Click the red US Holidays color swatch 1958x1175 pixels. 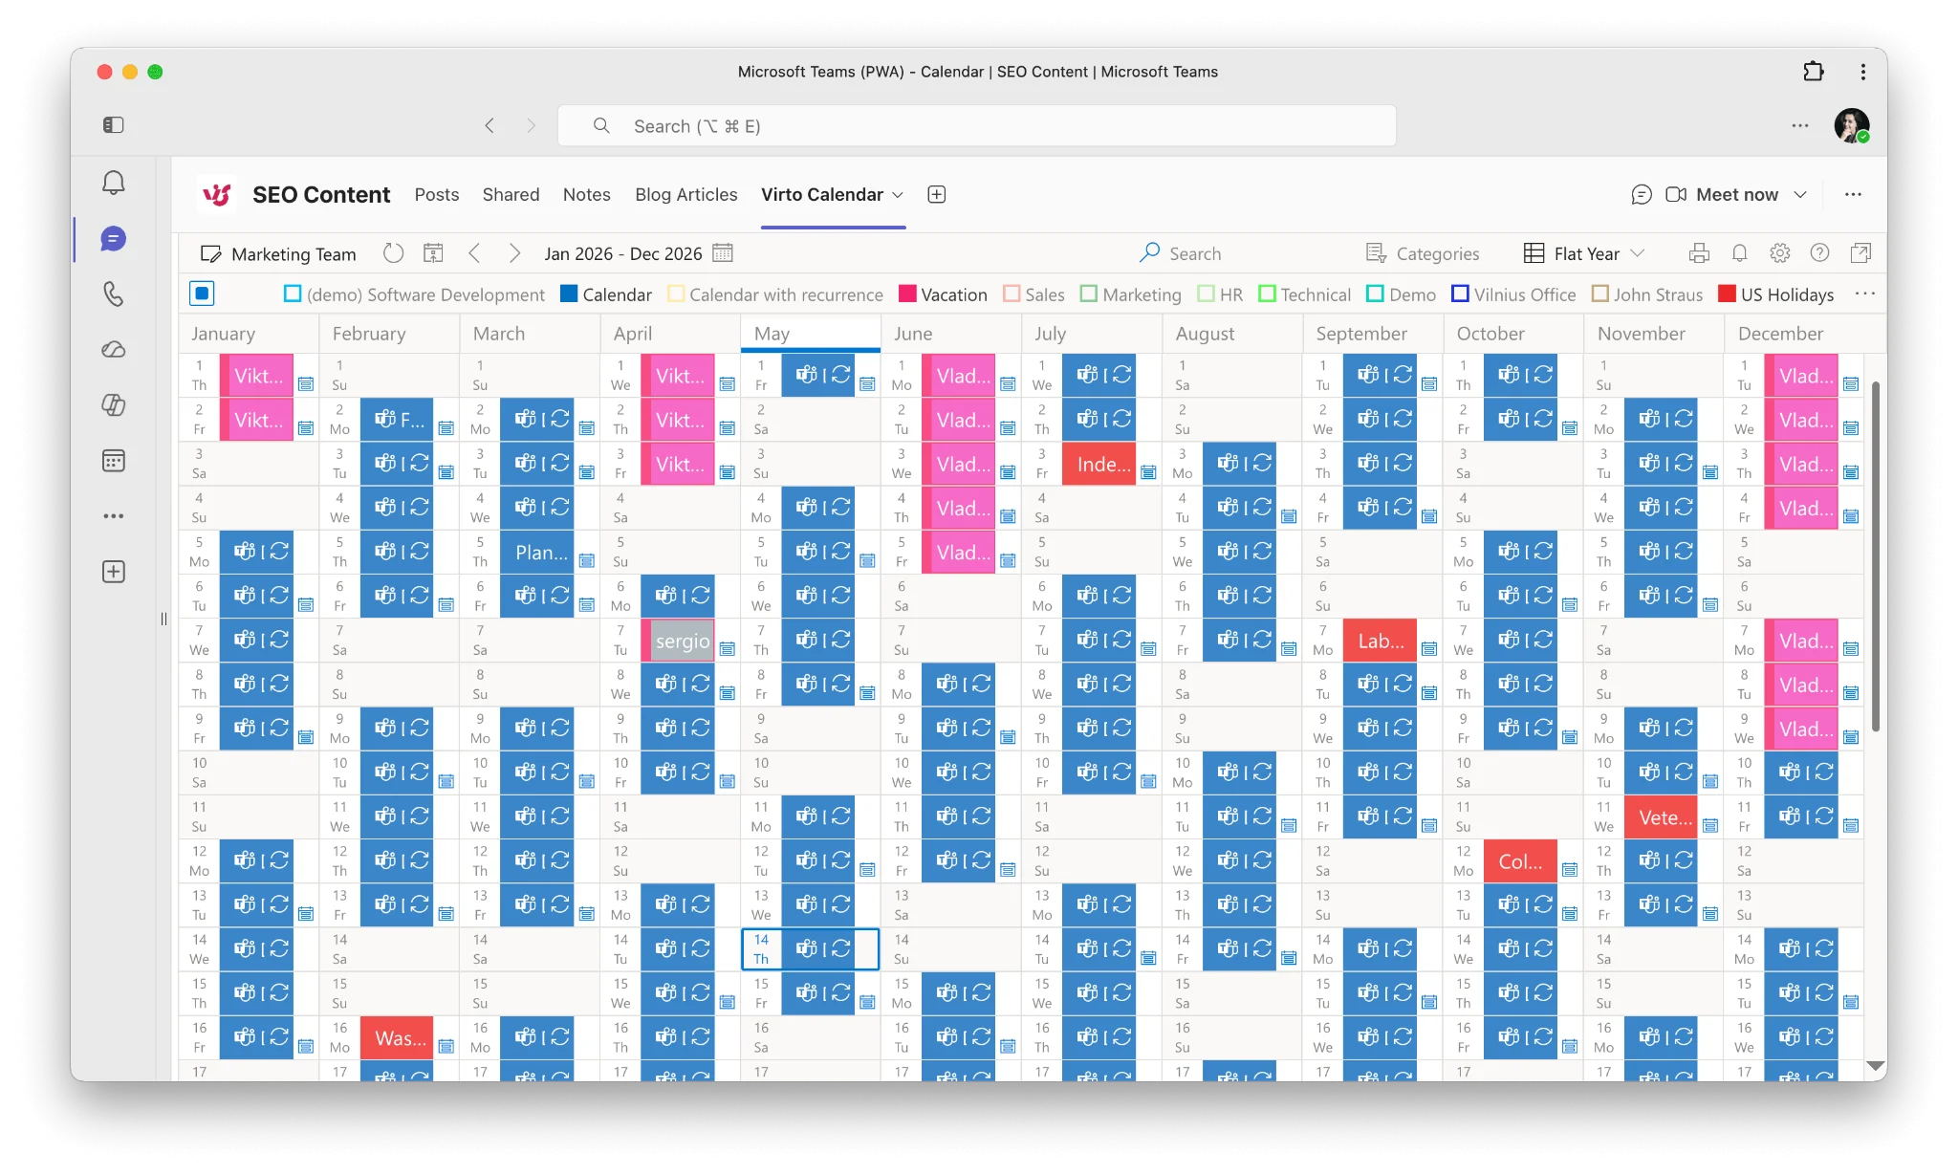(x=1727, y=294)
